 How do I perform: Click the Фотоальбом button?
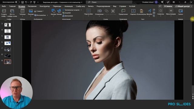tap(40, 15)
